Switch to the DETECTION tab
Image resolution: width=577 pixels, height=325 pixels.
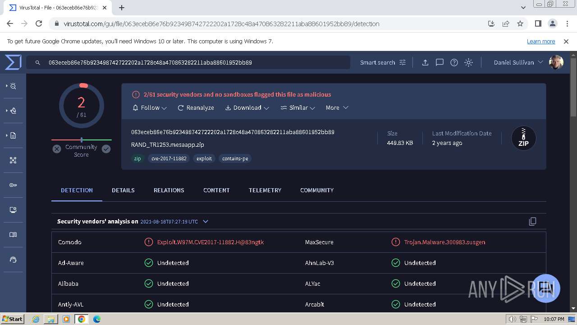[77, 190]
